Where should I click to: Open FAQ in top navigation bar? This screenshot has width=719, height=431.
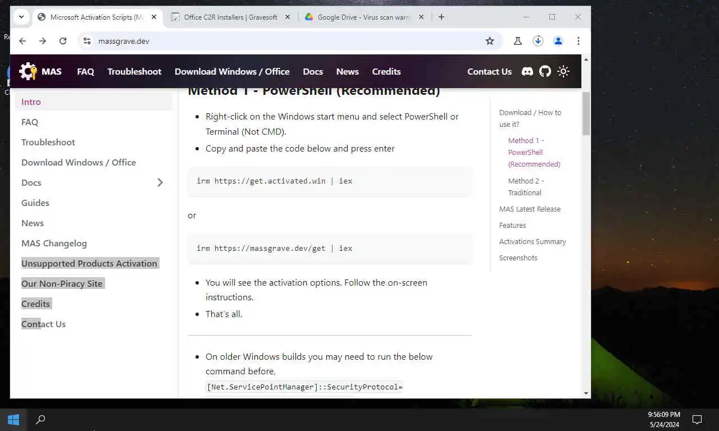(85, 71)
